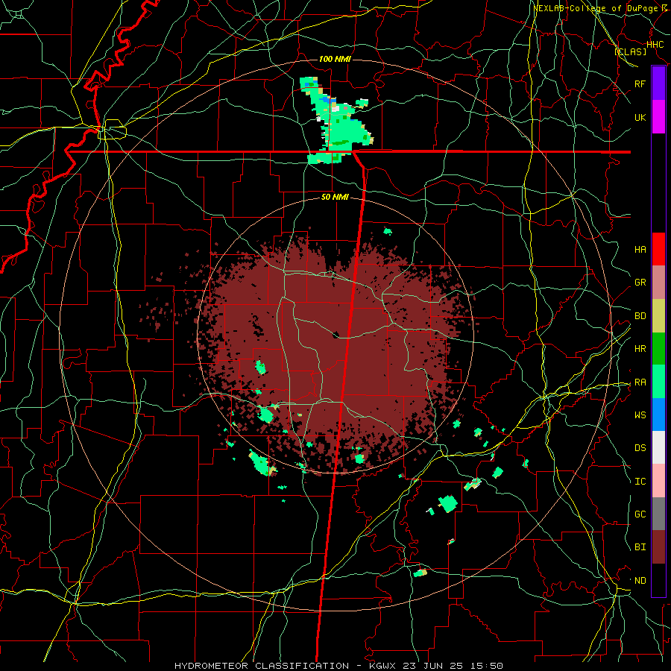Click the RF purple legend swatch
The image size is (671, 671).
point(658,84)
